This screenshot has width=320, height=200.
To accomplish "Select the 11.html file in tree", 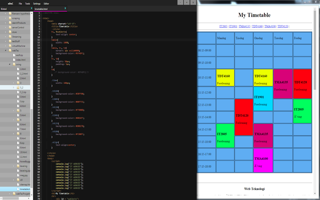I will (23, 157).
